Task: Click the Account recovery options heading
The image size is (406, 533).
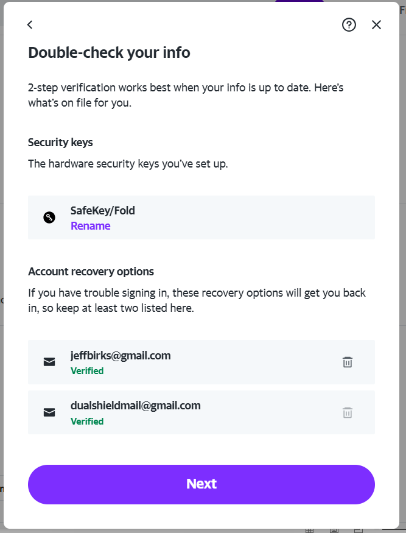Action: pos(91,272)
